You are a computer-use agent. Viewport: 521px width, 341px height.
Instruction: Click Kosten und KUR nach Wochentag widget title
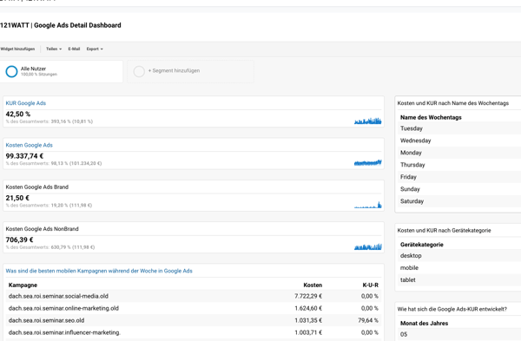pyautogui.click(x=453, y=103)
